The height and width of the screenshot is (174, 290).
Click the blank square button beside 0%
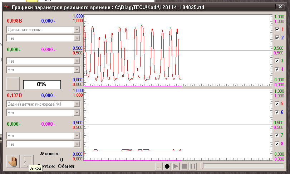[x=13, y=84]
